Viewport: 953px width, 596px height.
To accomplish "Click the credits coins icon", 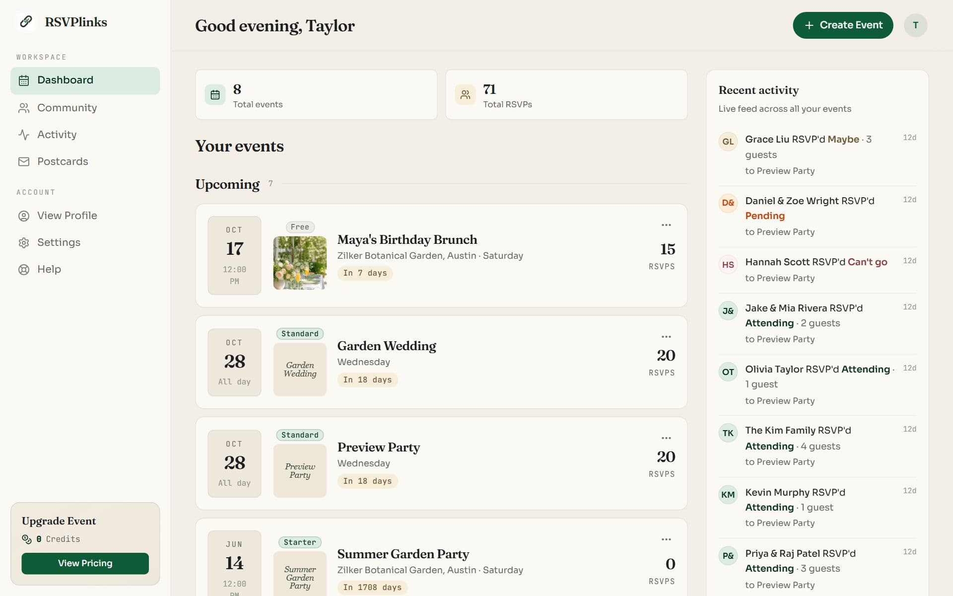I will pos(27,539).
